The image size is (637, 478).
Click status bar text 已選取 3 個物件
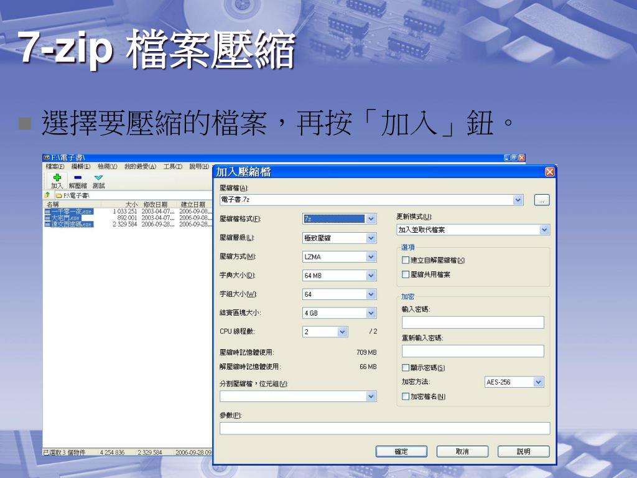click(x=64, y=452)
